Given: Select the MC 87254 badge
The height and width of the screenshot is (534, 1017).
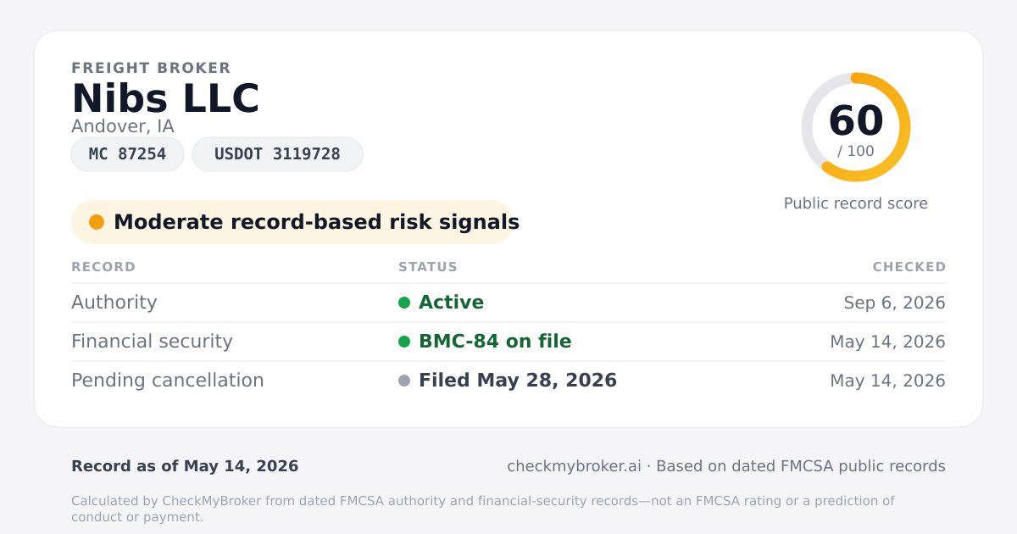Looking at the screenshot, I should coord(127,154).
